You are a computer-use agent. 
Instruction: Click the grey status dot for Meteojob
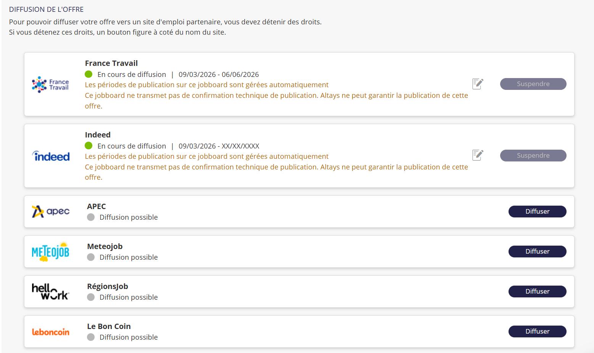pos(91,257)
